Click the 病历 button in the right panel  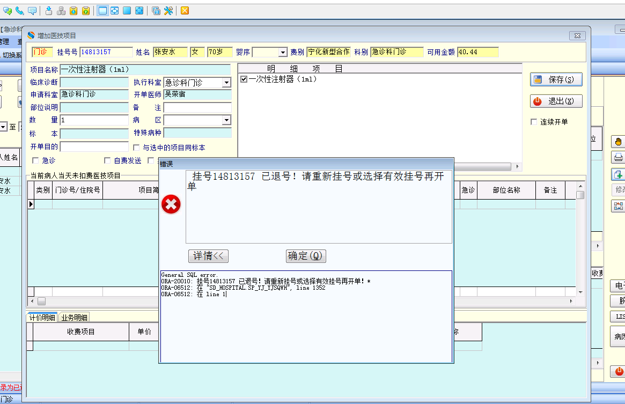click(618, 336)
